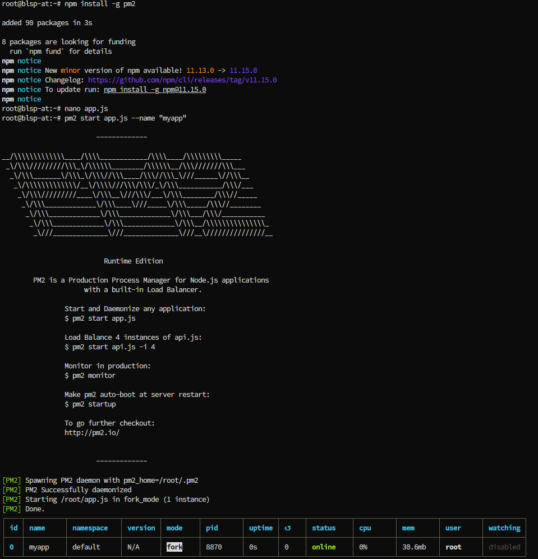Image resolution: width=538 pixels, height=559 pixels.
Task: Click the underlined npm install update command
Action: (x=155, y=90)
